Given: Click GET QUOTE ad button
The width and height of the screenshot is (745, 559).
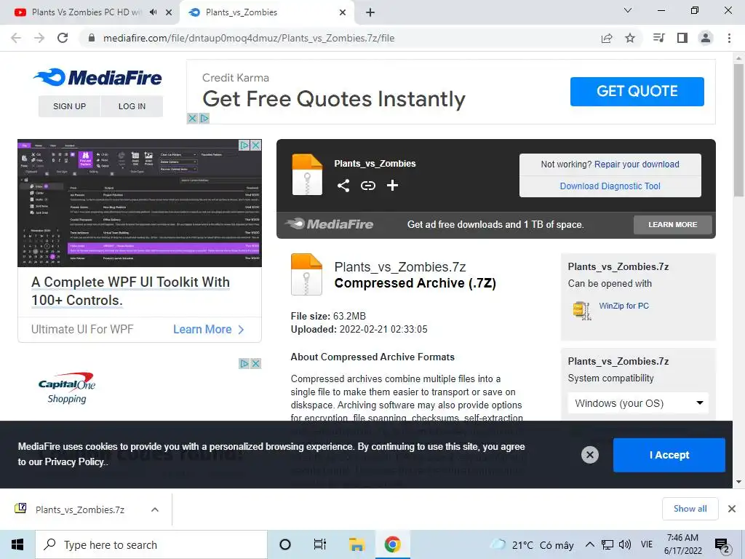Looking at the screenshot, I should click(637, 91).
